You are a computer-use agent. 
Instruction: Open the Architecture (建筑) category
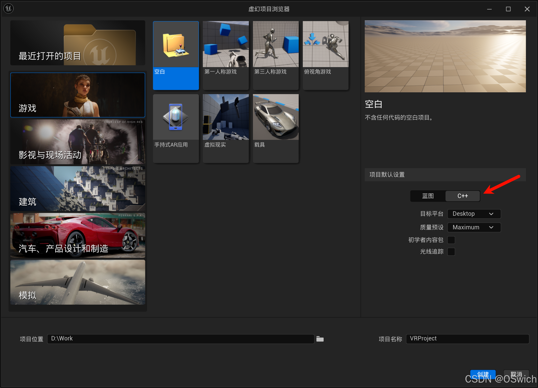[78, 189]
